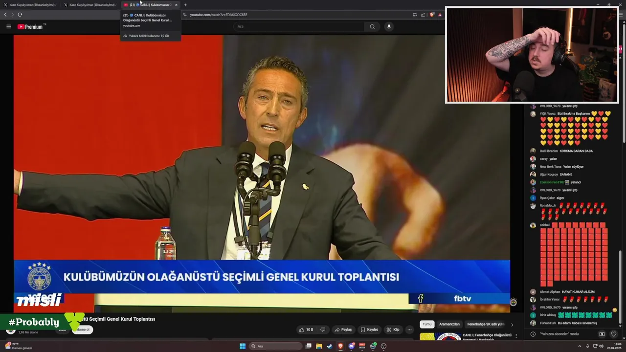Open the recommended Fenerbahçe Olağanüstü Kongresi thumbnail
This screenshot has width=626, height=352.
point(441,337)
